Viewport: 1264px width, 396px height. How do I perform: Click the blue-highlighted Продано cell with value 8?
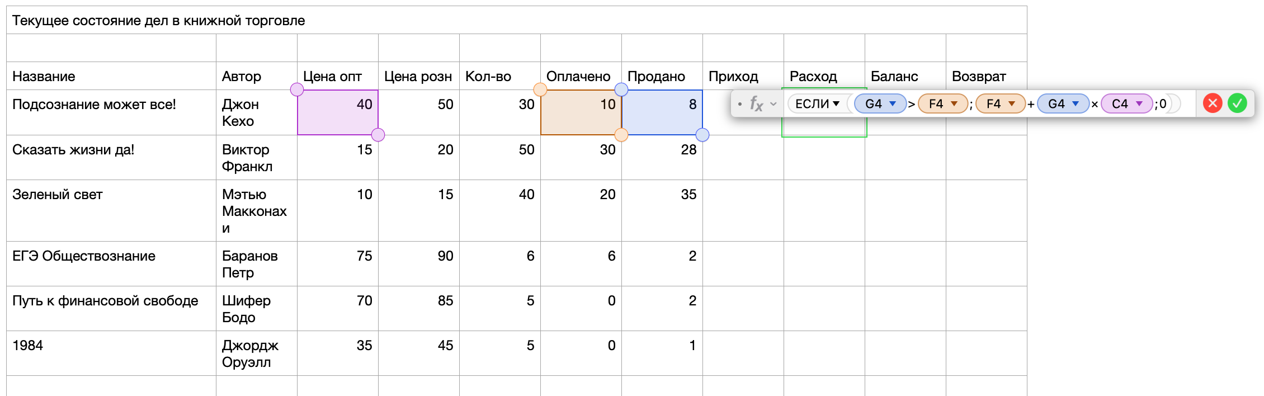662,112
